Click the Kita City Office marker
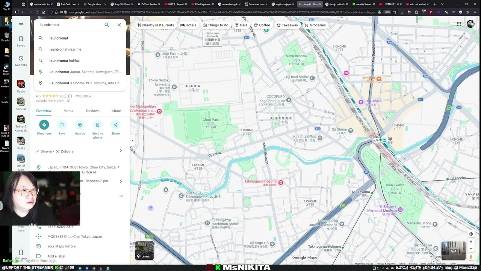Viewport: 481px width, 271px height. 320,138
